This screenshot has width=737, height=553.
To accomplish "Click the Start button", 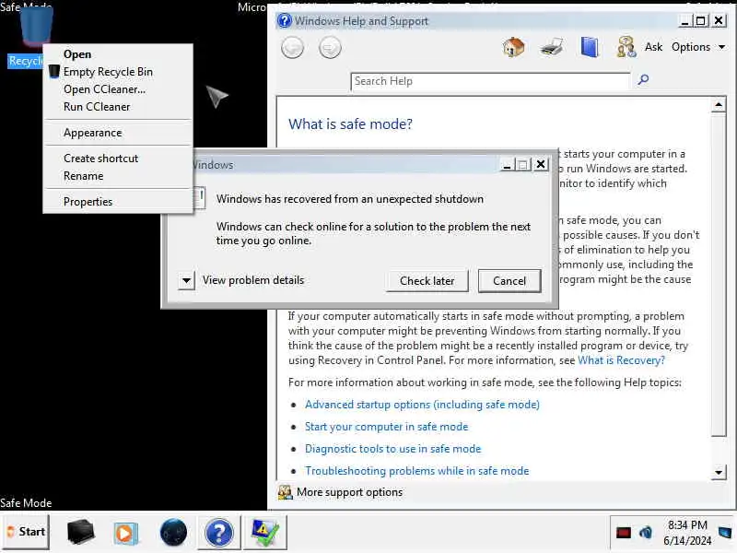I will coord(26,532).
